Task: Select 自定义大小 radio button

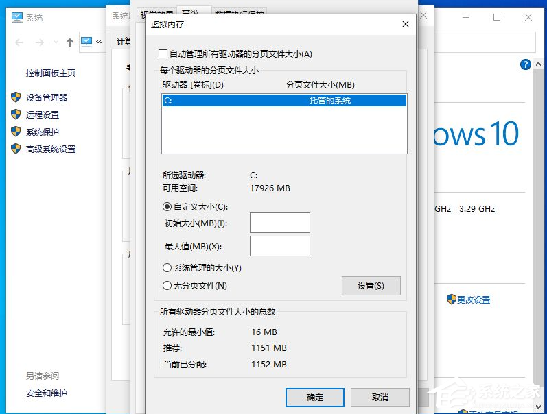Action: coord(167,207)
